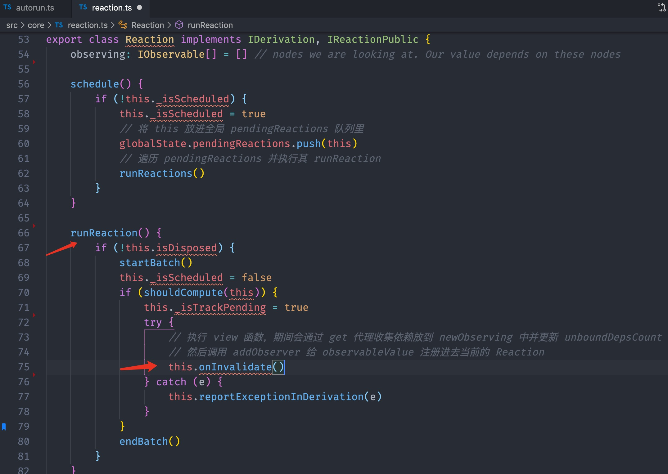Click line number 66 in the gutter
668x474 pixels.
[24, 233]
